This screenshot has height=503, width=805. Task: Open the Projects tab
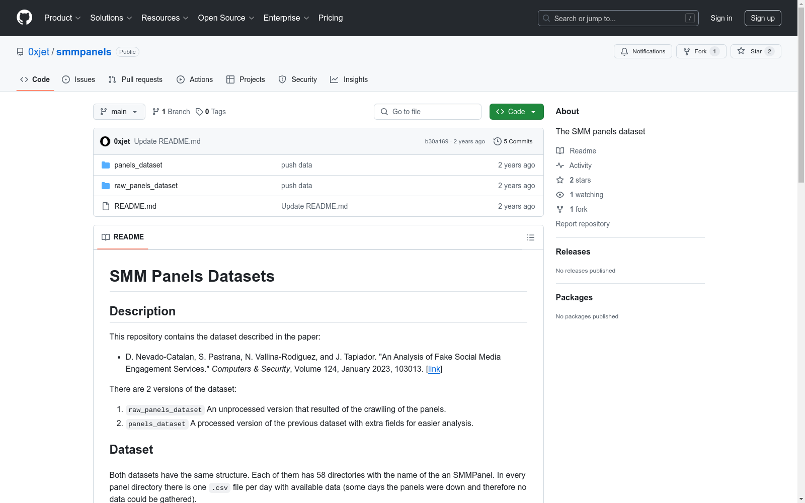[x=246, y=79]
